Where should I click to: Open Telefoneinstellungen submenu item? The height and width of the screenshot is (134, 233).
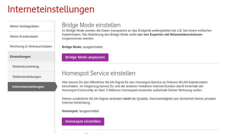pos(26,77)
